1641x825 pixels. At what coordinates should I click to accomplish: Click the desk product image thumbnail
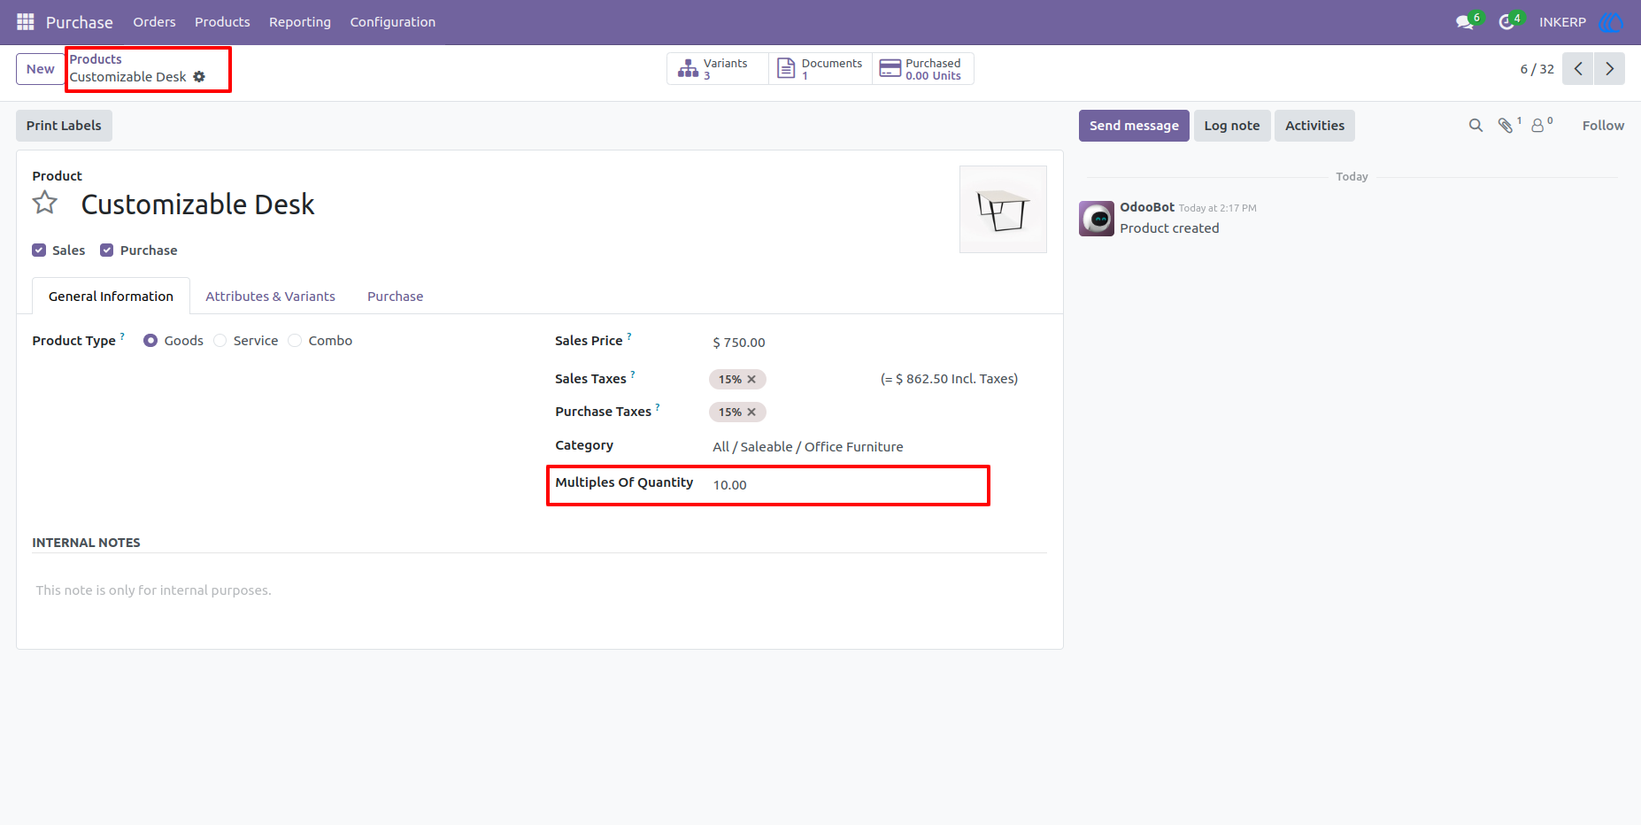click(1003, 210)
